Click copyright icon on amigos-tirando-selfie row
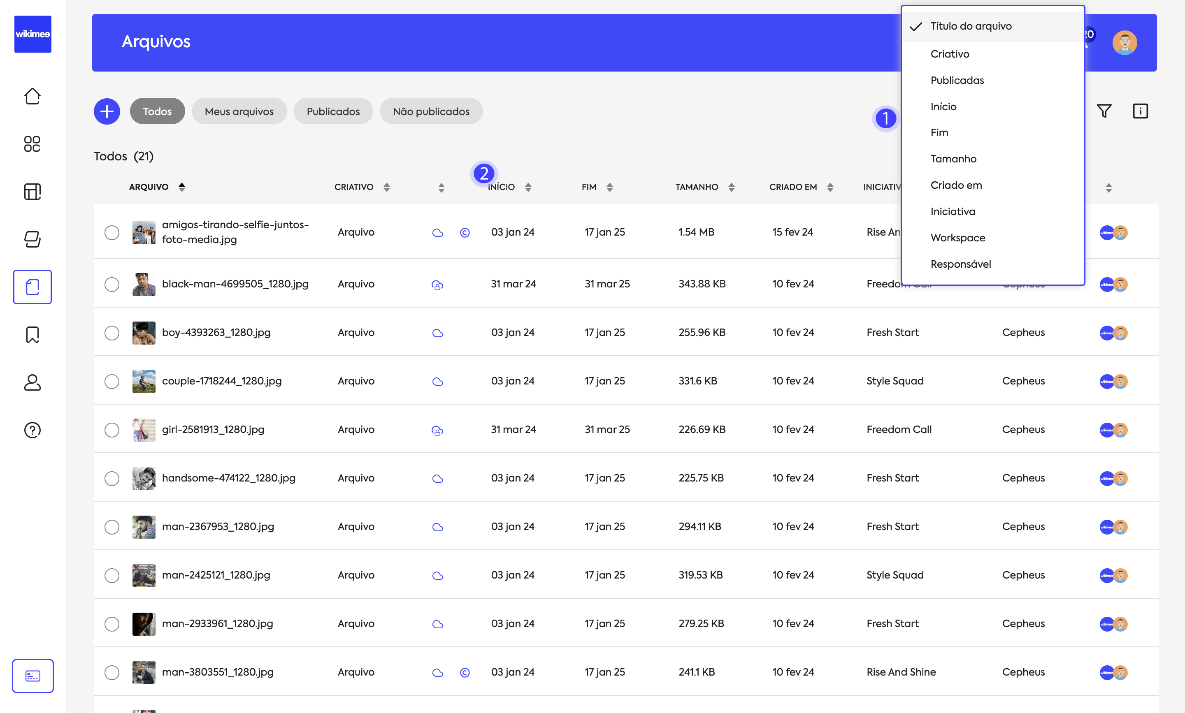 tap(465, 233)
